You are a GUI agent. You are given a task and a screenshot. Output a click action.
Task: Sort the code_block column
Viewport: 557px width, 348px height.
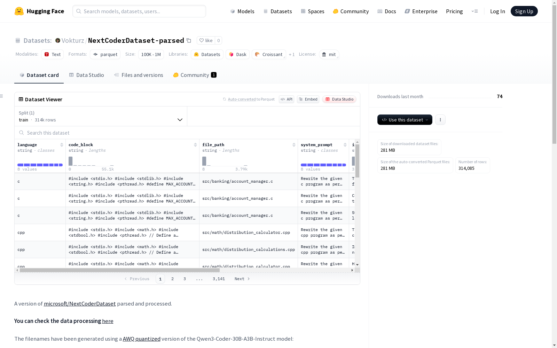[x=195, y=145]
